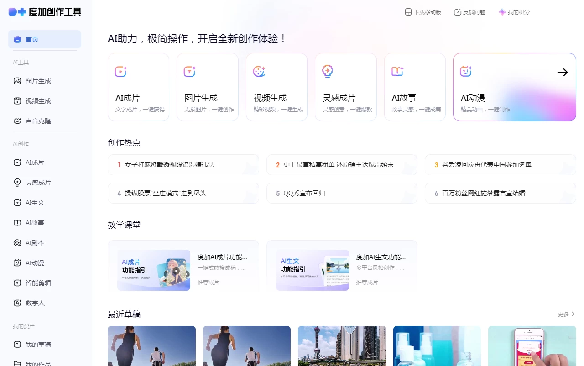This screenshot has width=584, height=366.
Task: Open hot topic about 谷爱凌 returning for Winter Olympics
Action: (500, 165)
